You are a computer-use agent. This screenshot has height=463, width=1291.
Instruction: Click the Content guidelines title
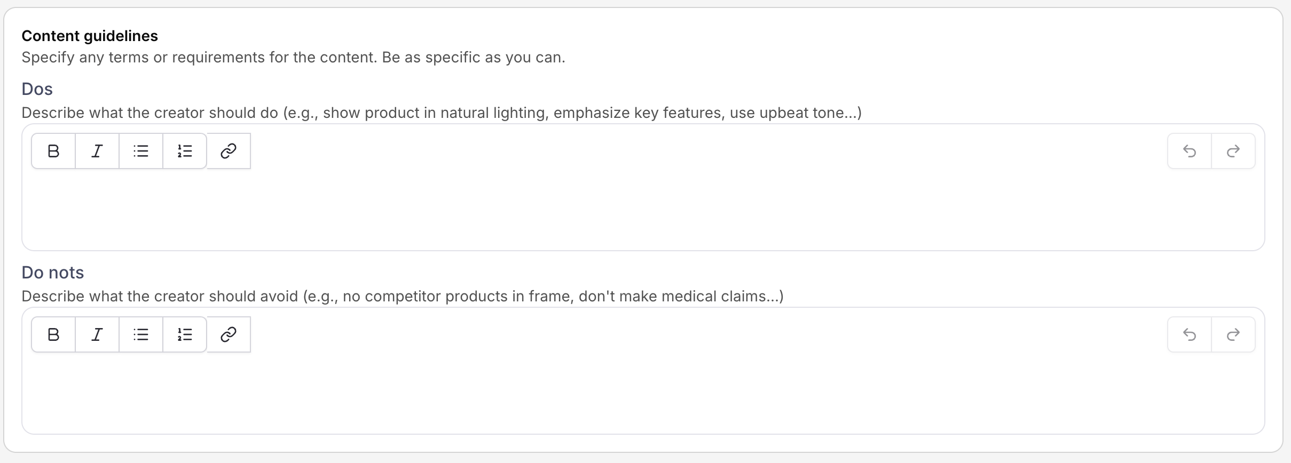click(90, 35)
